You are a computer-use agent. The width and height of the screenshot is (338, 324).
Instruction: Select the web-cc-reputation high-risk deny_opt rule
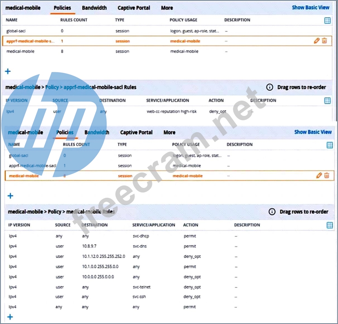point(167,111)
